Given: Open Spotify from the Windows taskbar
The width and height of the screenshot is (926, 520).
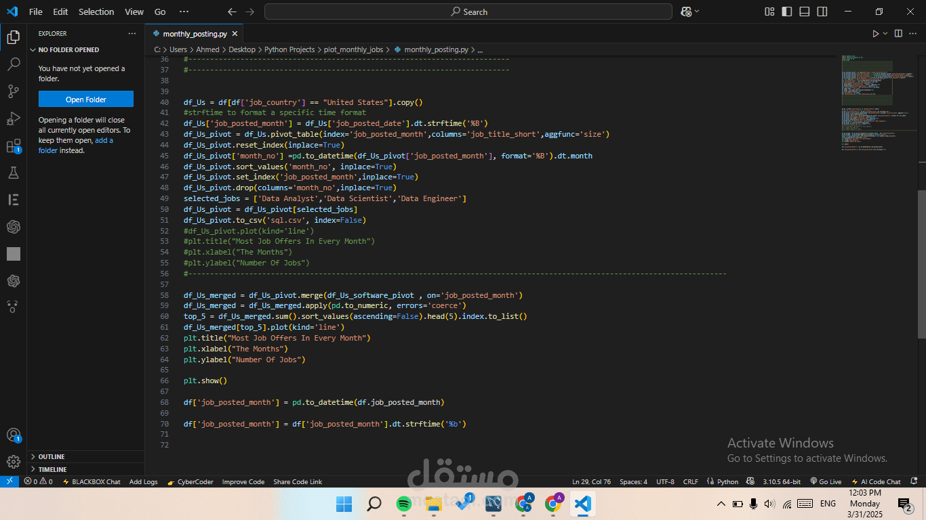Looking at the screenshot, I should click(403, 504).
